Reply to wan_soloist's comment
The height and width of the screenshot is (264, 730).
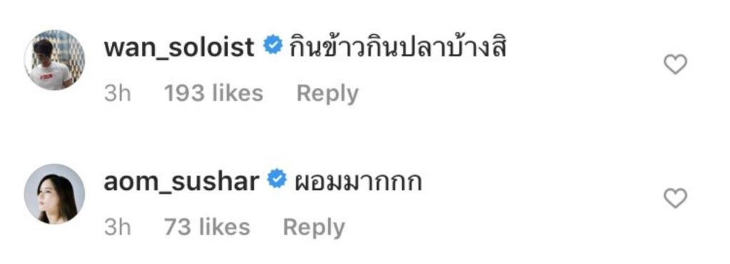327,94
